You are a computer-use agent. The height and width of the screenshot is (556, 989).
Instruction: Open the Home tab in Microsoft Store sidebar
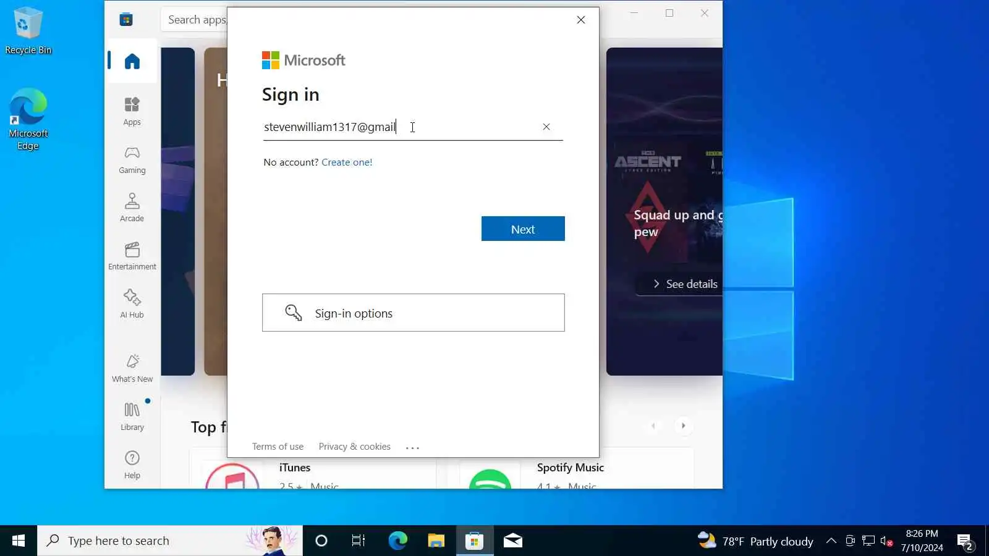(x=132, y=61)
